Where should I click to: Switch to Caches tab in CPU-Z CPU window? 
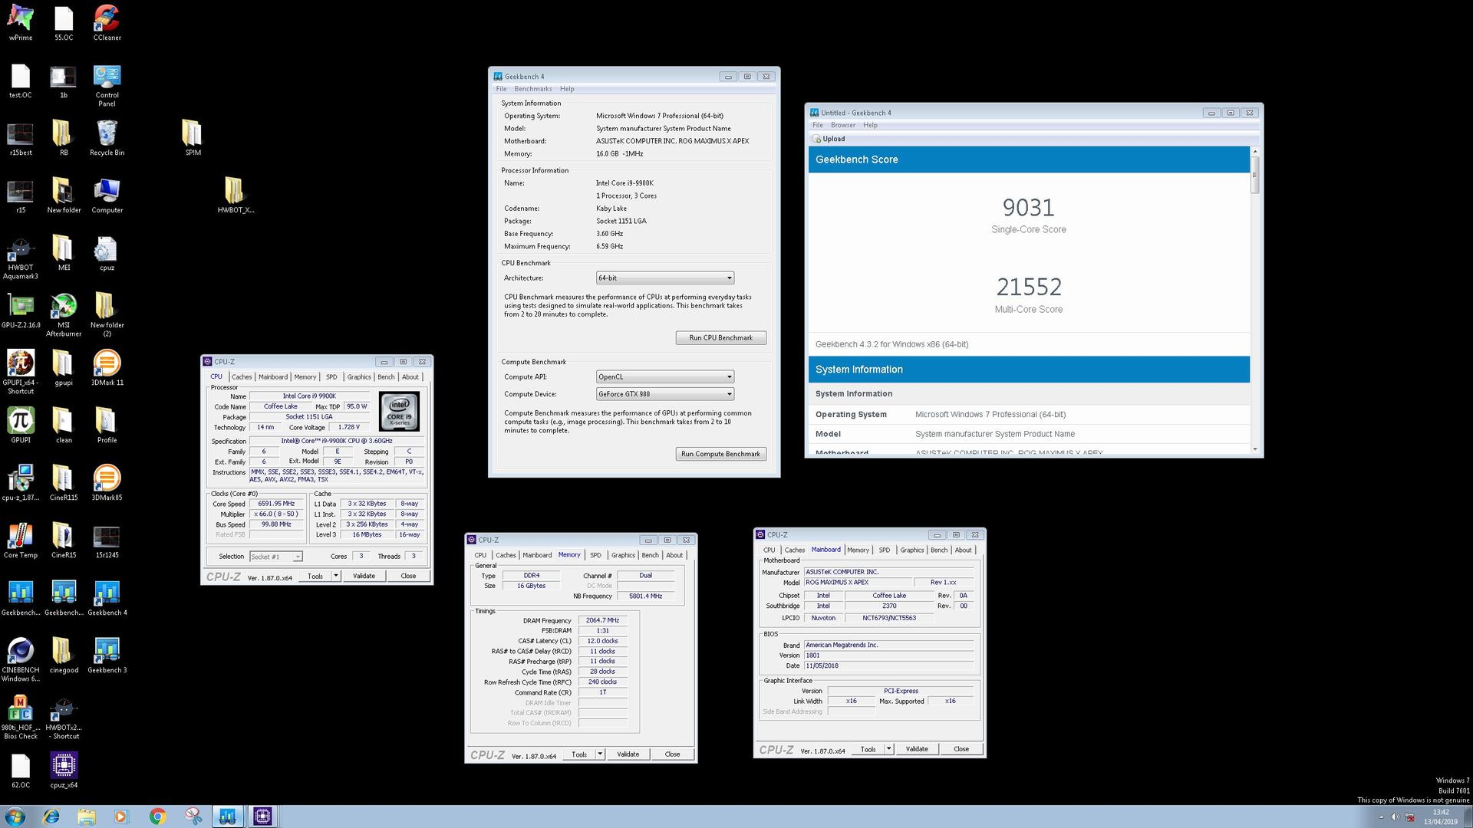242,377
